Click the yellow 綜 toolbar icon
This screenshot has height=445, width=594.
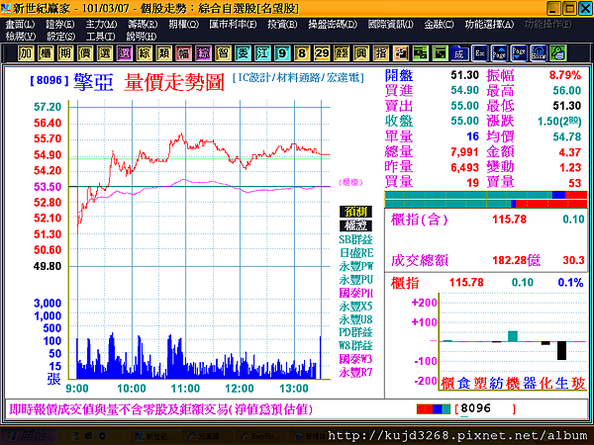144,53
